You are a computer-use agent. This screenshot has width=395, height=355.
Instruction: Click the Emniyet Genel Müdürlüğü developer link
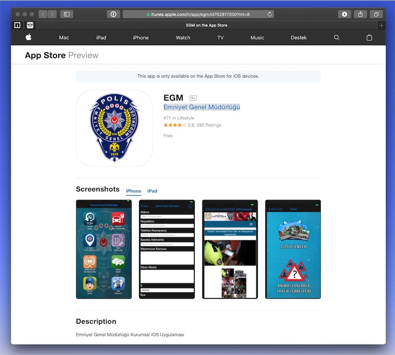(x=202, y=107)
